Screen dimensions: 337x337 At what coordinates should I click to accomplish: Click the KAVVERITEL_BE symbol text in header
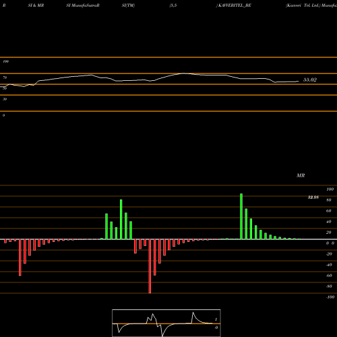coord(235,5)
